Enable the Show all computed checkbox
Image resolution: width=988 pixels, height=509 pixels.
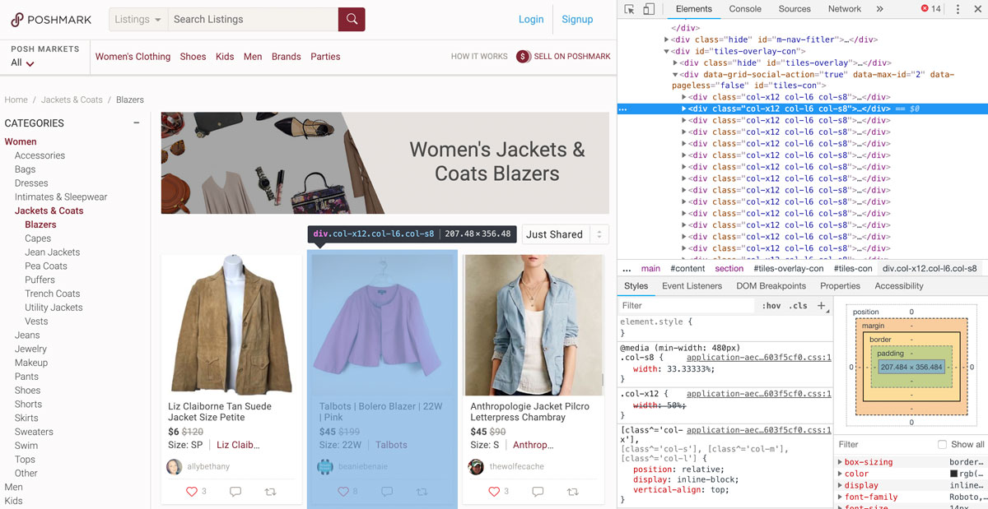(x=942, y=445)
